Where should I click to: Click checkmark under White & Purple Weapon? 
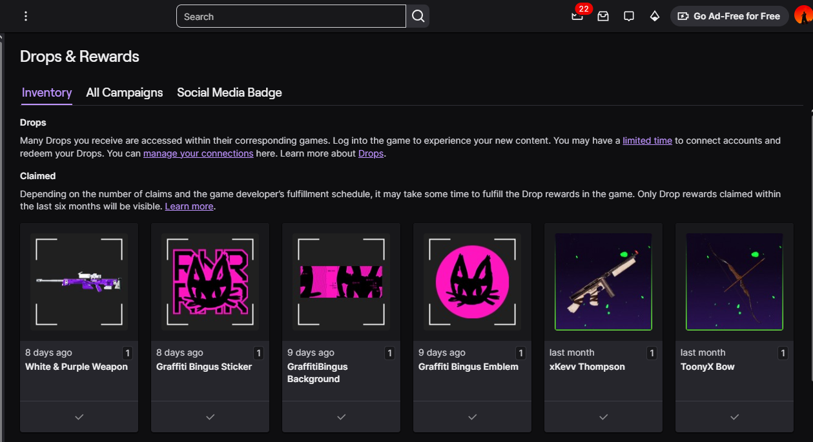pyautogui.click(x=79, y=417)
